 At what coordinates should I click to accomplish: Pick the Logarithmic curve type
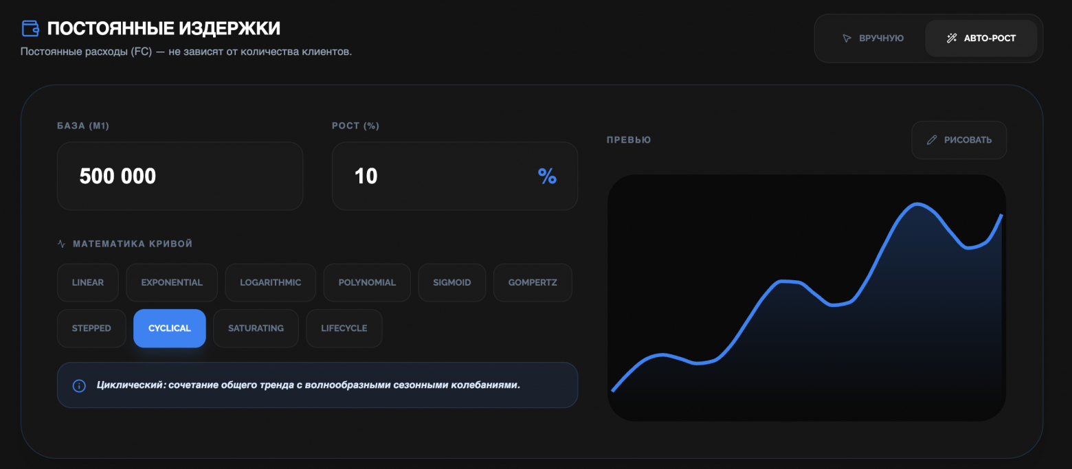coord(270,282)
